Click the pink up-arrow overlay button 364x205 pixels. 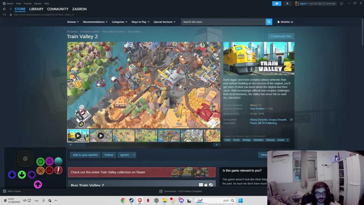coord(38,184)
